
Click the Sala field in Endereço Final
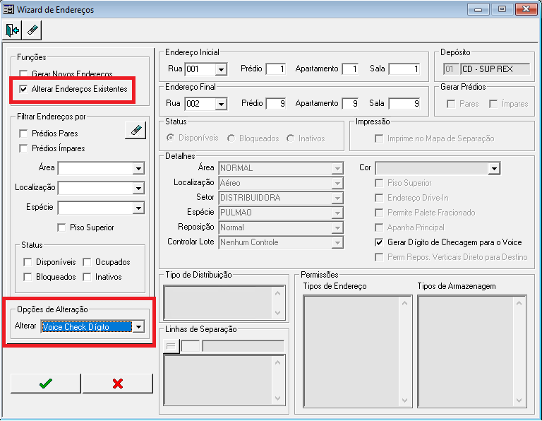[404, 104]
